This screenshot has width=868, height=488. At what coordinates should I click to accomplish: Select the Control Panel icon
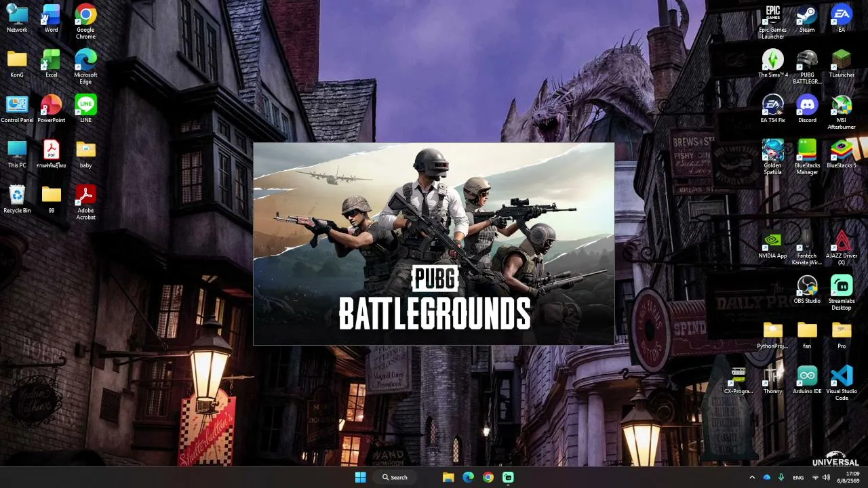(x=17, y=109)
